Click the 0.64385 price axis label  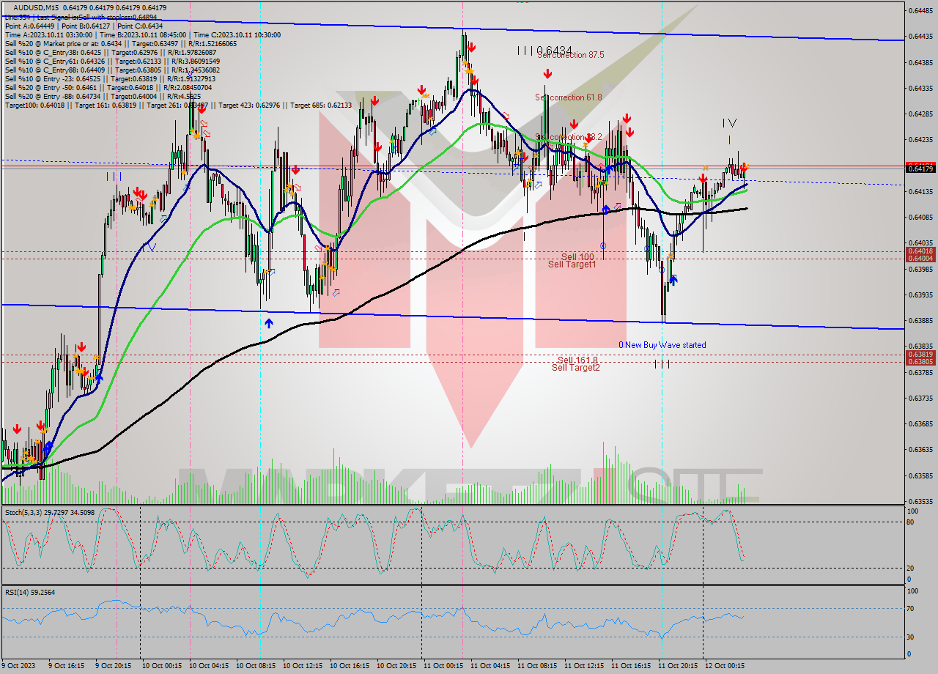(x=920, y=62)
